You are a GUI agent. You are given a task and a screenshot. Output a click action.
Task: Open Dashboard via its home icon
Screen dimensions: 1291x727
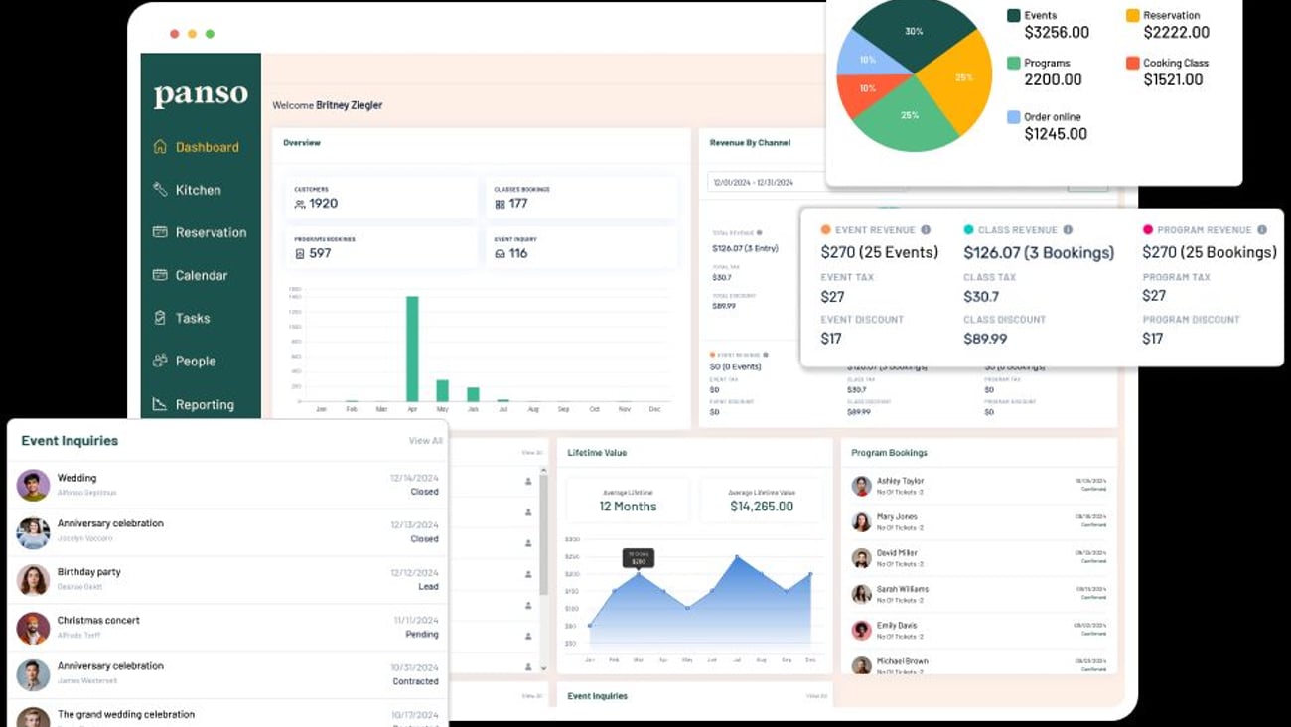[160, 147]
